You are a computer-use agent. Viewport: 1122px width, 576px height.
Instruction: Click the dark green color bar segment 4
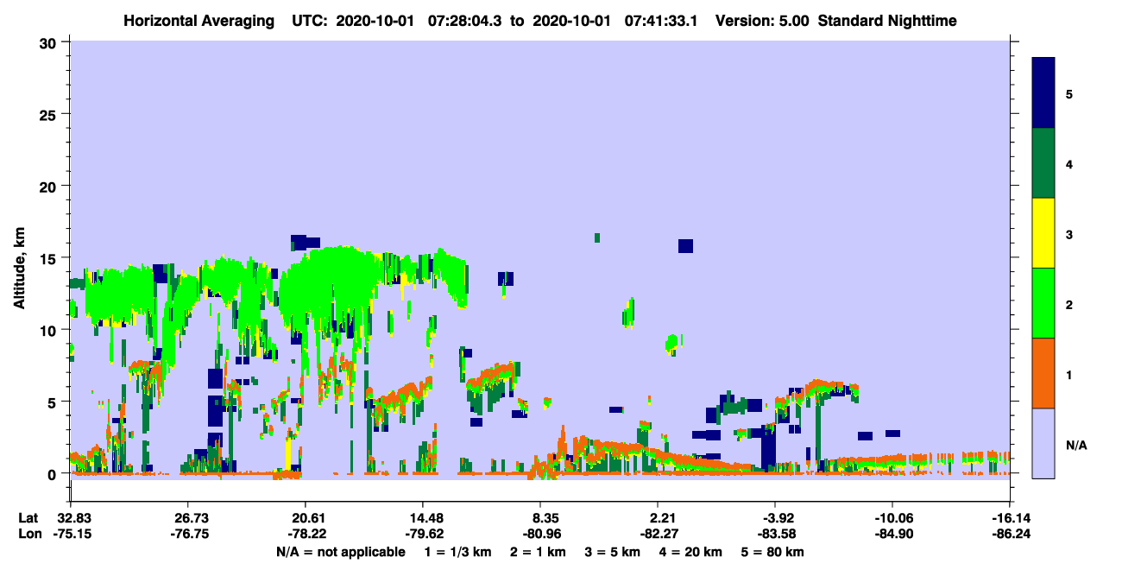pos(1043,163)
